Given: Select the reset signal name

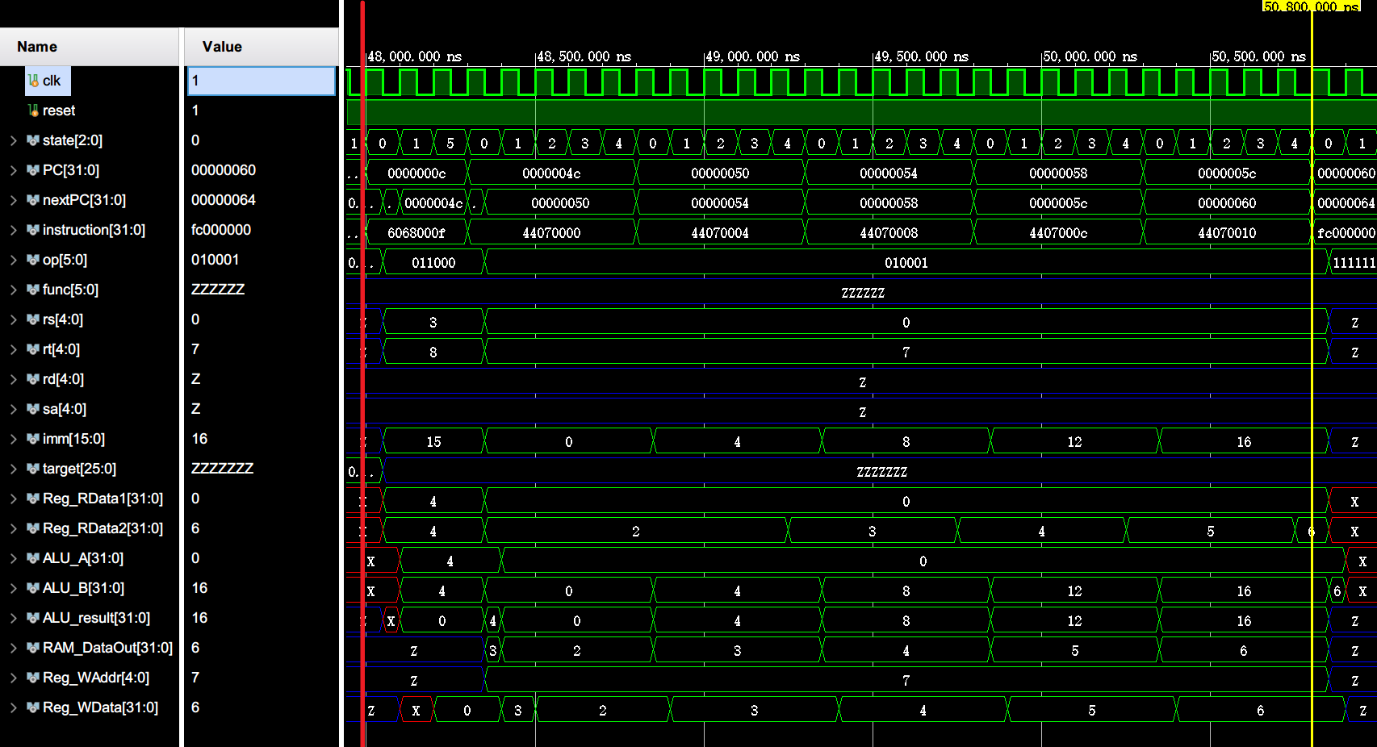Looking at the screenshot, I should tap(59, 111).
